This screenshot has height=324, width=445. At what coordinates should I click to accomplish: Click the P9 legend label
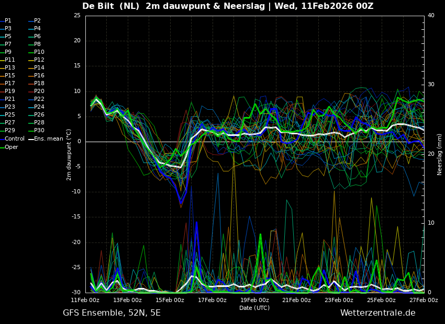click(8, 52)
